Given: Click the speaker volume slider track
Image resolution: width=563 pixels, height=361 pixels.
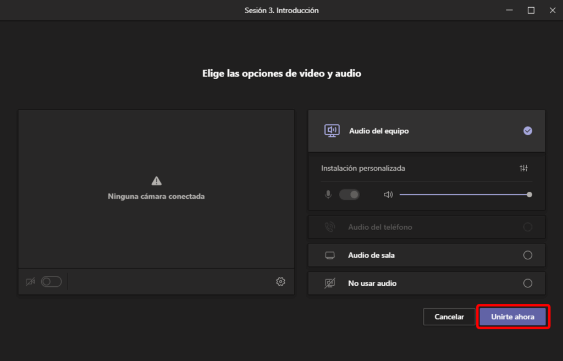Looking at the screenshot, I should coord(462,195).
